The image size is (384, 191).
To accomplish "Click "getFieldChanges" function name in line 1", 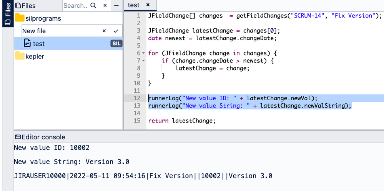I will [x=261, y=16].
